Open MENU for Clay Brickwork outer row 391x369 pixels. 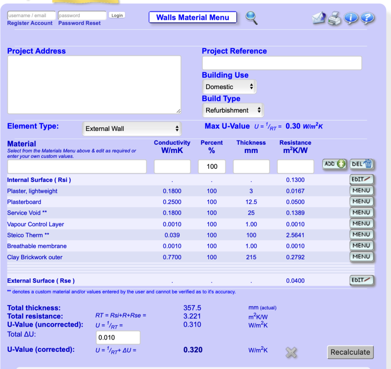pos(361,257)
